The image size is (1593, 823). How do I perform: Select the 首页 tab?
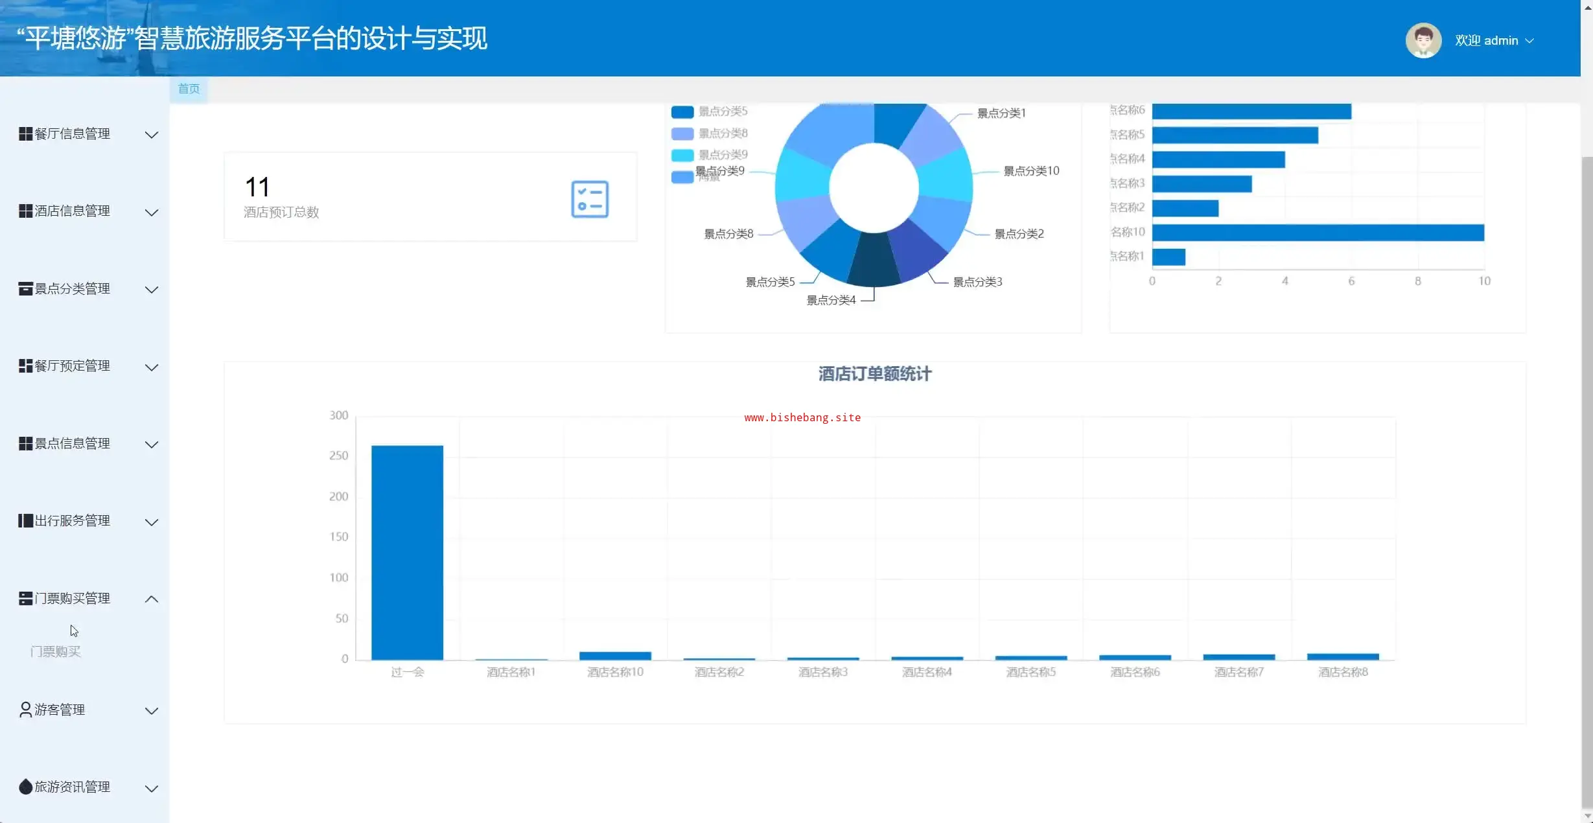(189, 89)
